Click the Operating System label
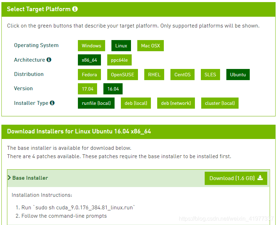This screenshot has width=277, height=225. pyautogui.click(x=36, y=45)
